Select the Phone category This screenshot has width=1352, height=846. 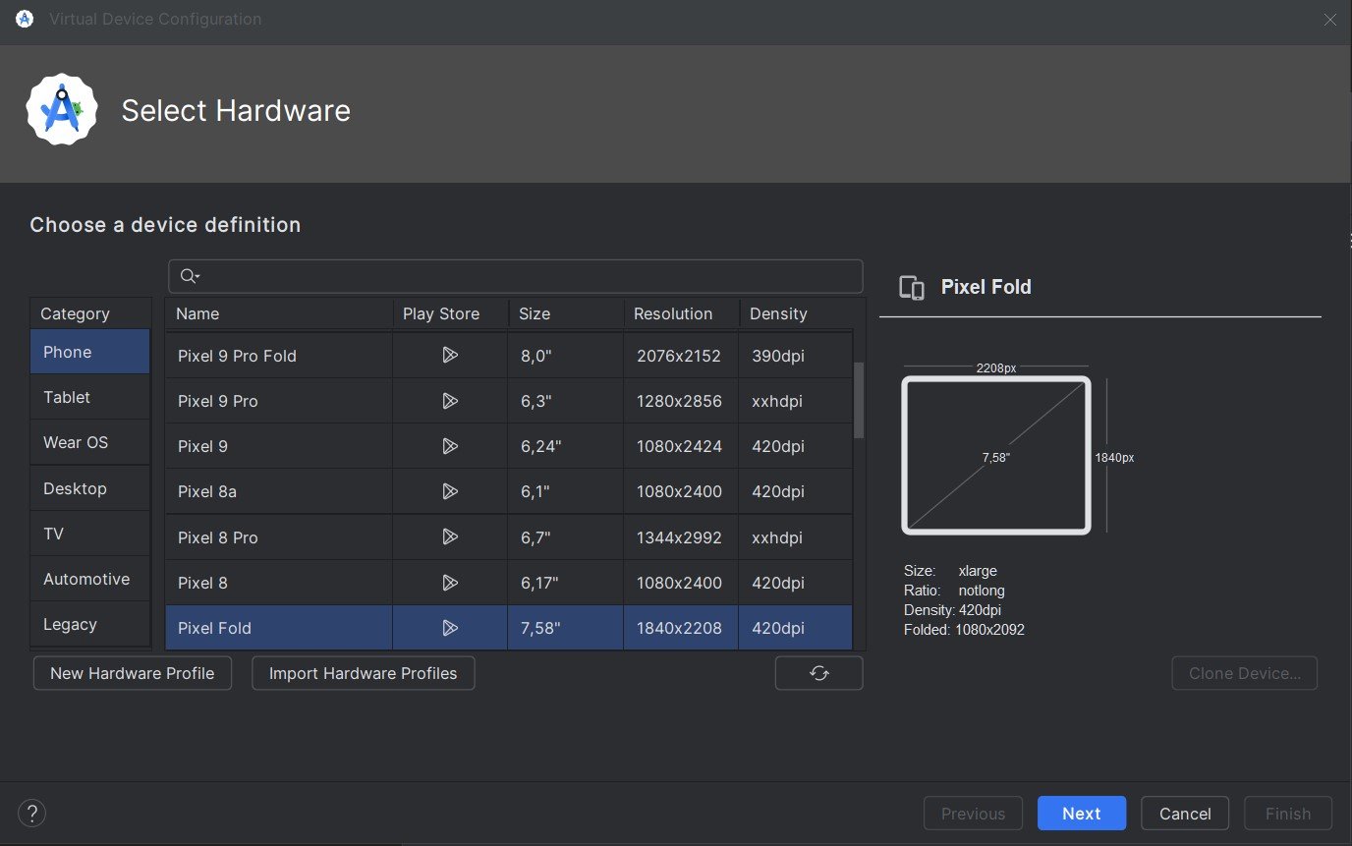click(x=90, y=352)
